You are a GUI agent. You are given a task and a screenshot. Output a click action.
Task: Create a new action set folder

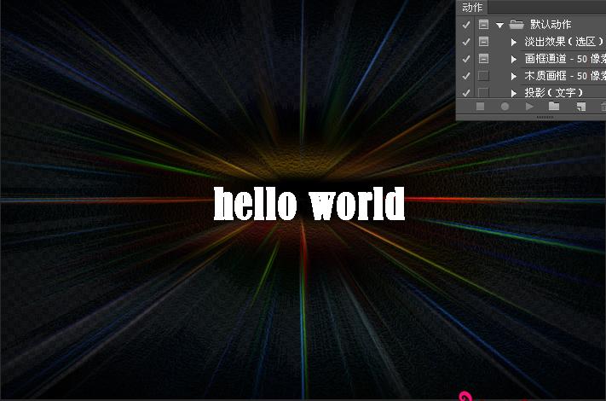(554, 106)
